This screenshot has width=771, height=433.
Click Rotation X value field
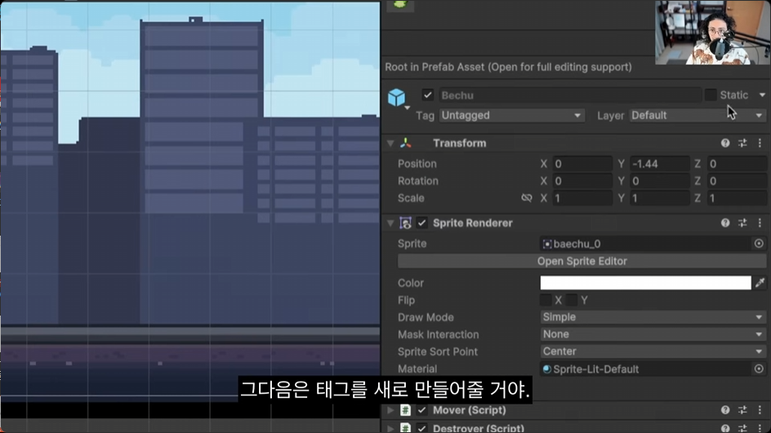[x=582, y=181]
